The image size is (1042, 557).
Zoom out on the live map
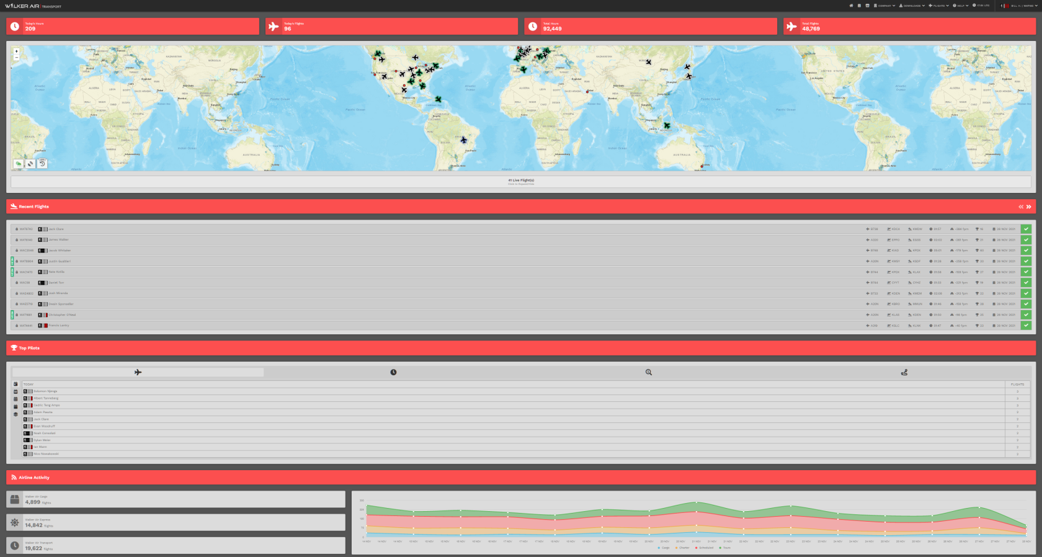pos(16,57)
